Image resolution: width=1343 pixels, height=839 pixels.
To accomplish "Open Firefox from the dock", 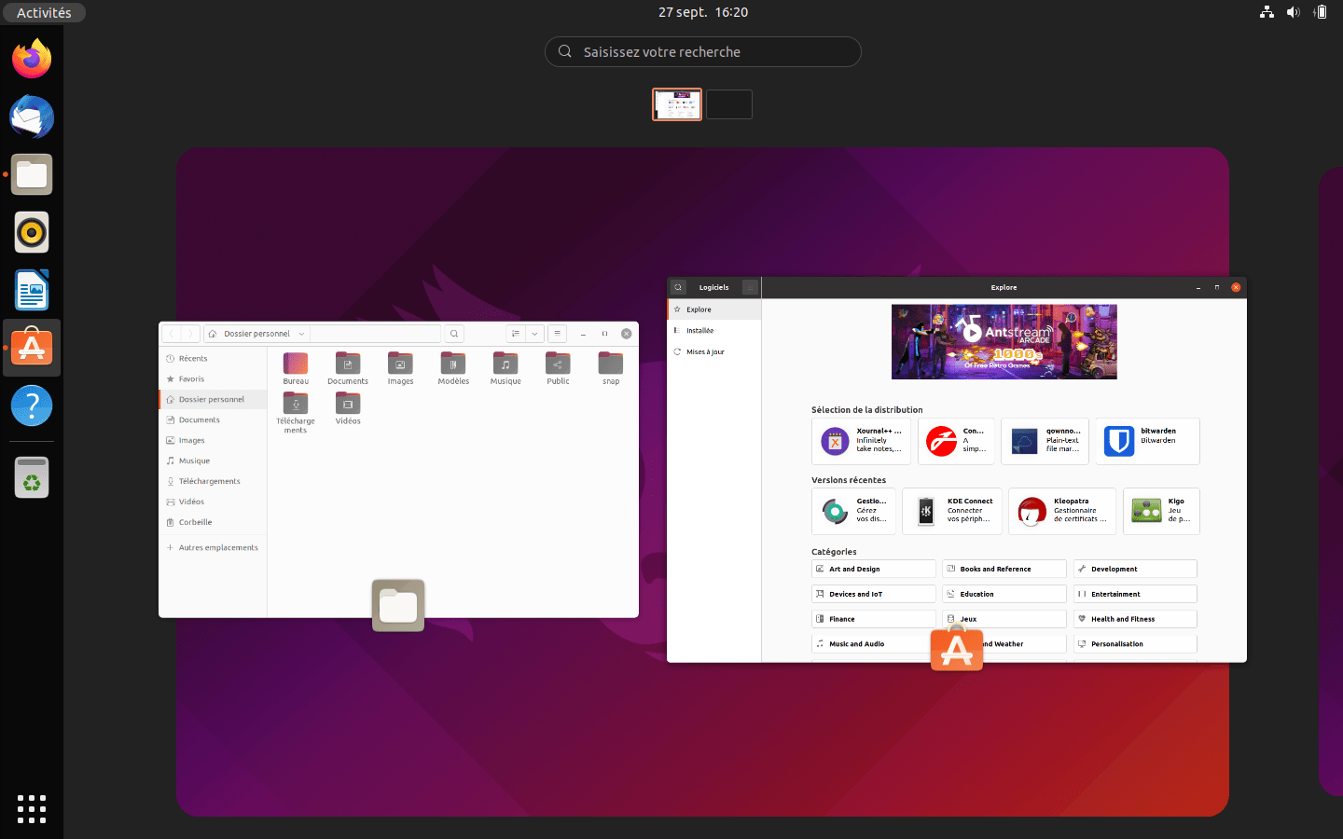I will click(x=32, y=60).
